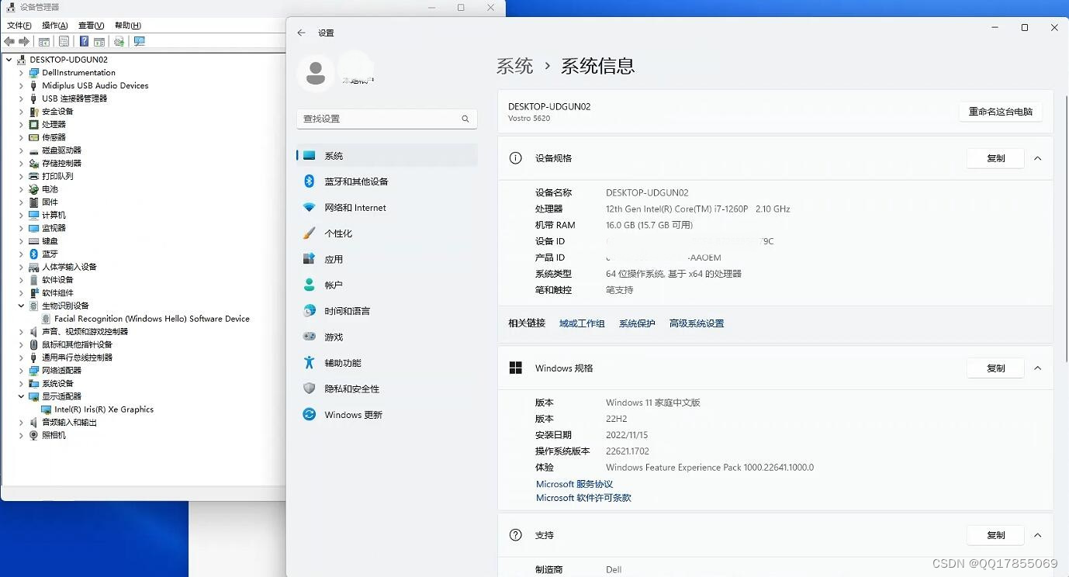Toggle the action pane icon next to Help
Image resolution: width=1069 pixels, height=577 pixels.
pos(99,41)
